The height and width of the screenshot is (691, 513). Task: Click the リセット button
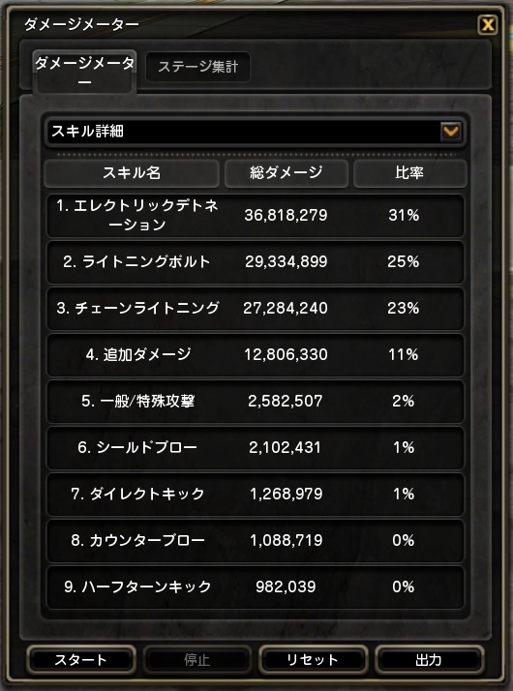click(x=313, y=660)
